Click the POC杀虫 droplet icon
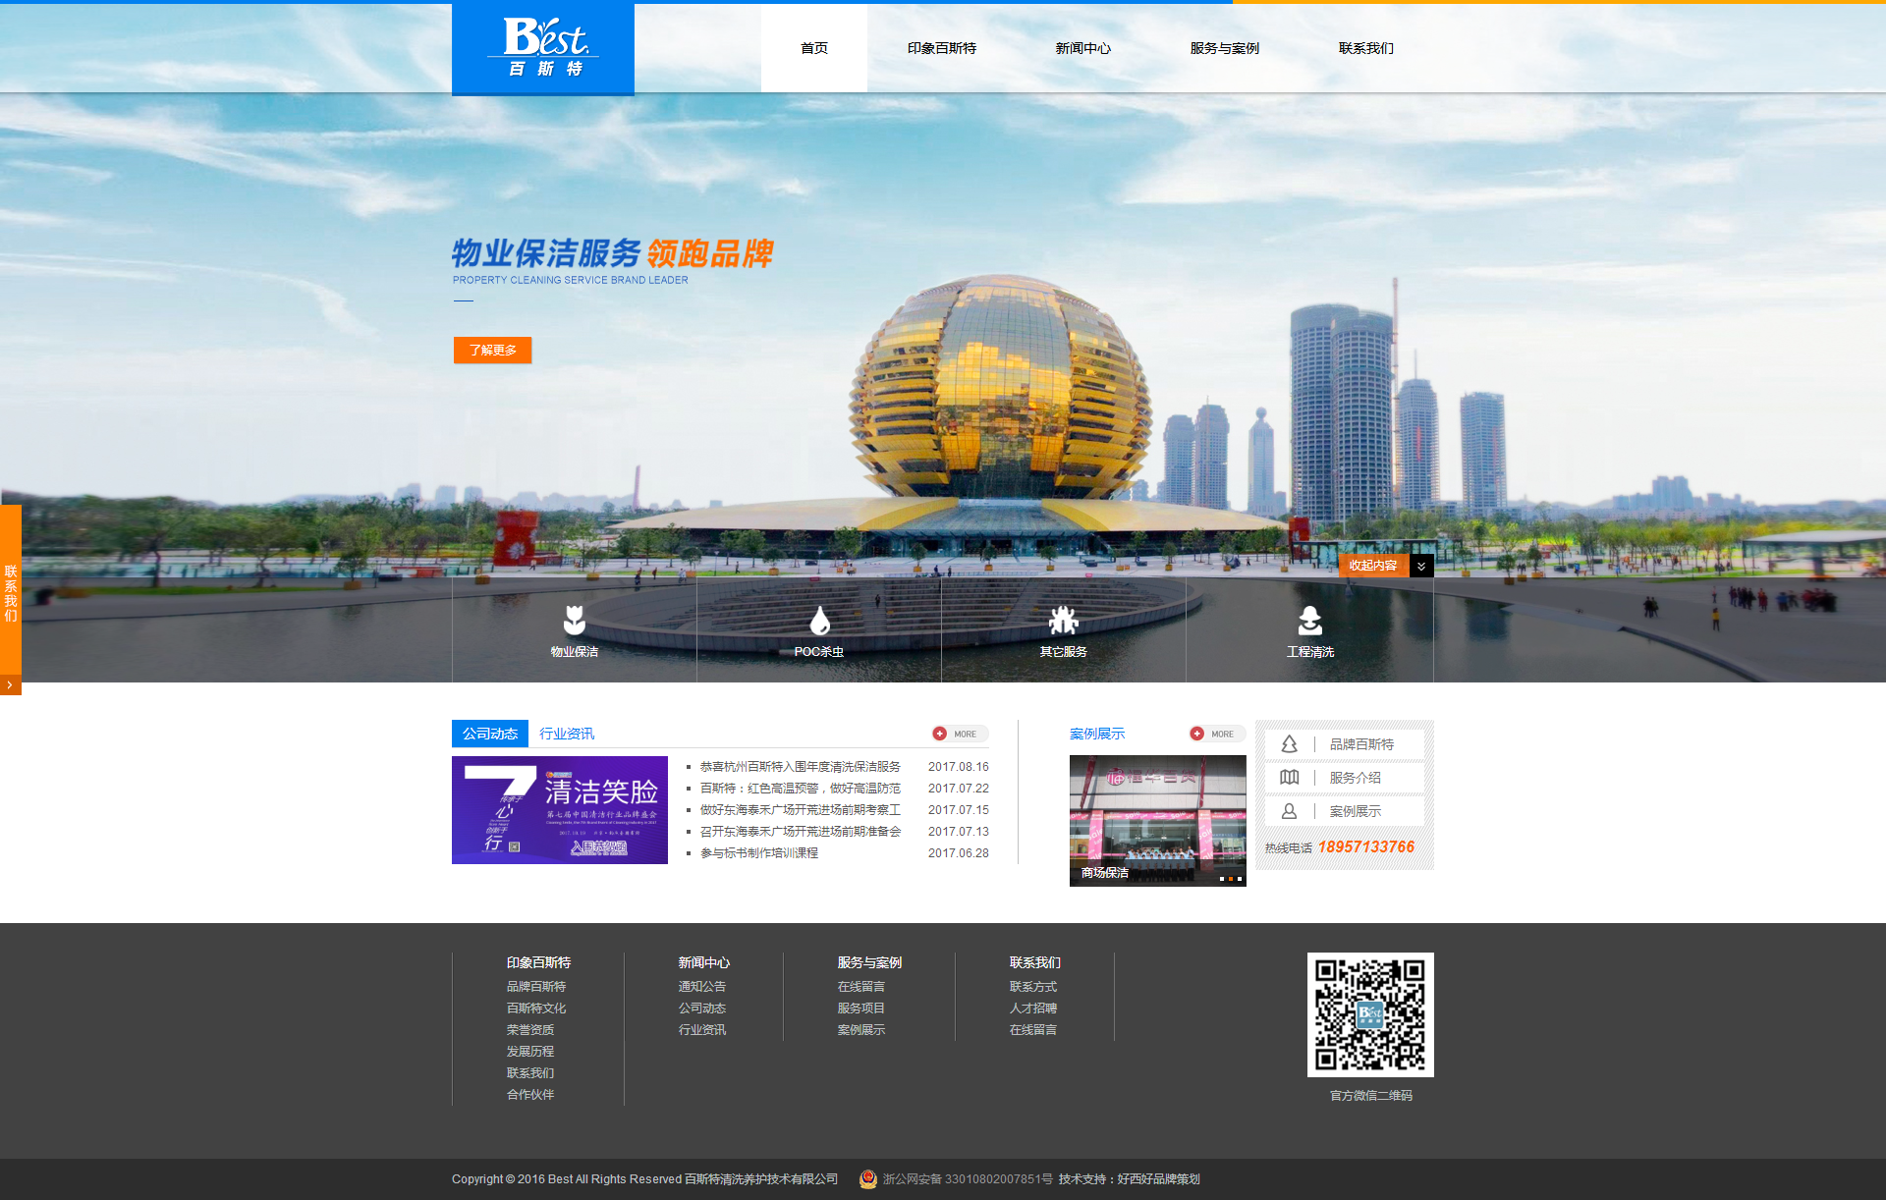Image resolution: width=1886 pixels, height=1200 pixels. click(819, 621)
